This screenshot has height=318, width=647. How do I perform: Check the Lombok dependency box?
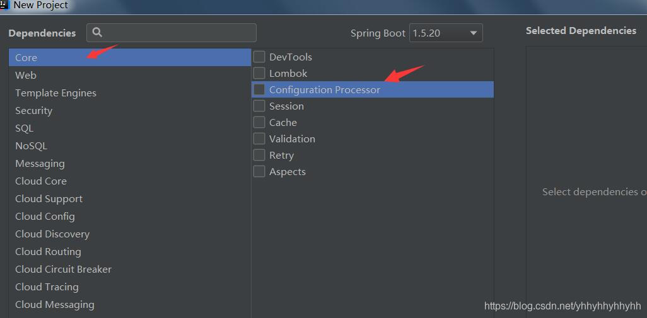click(x=259, y=73)
